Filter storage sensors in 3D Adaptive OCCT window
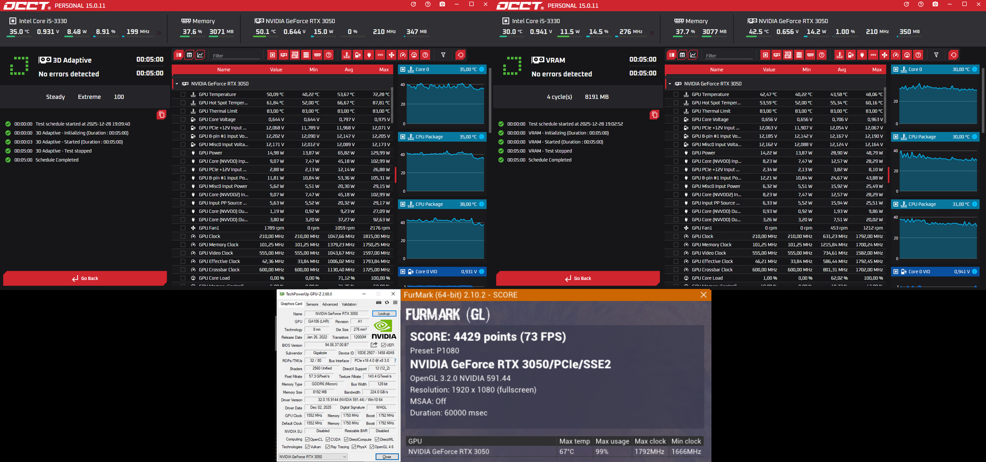986x462 pixels. click(306, 55)
